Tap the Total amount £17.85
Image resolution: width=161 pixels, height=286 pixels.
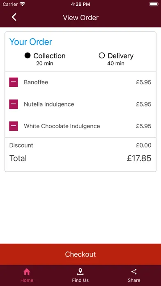click(x=139, y=158)
